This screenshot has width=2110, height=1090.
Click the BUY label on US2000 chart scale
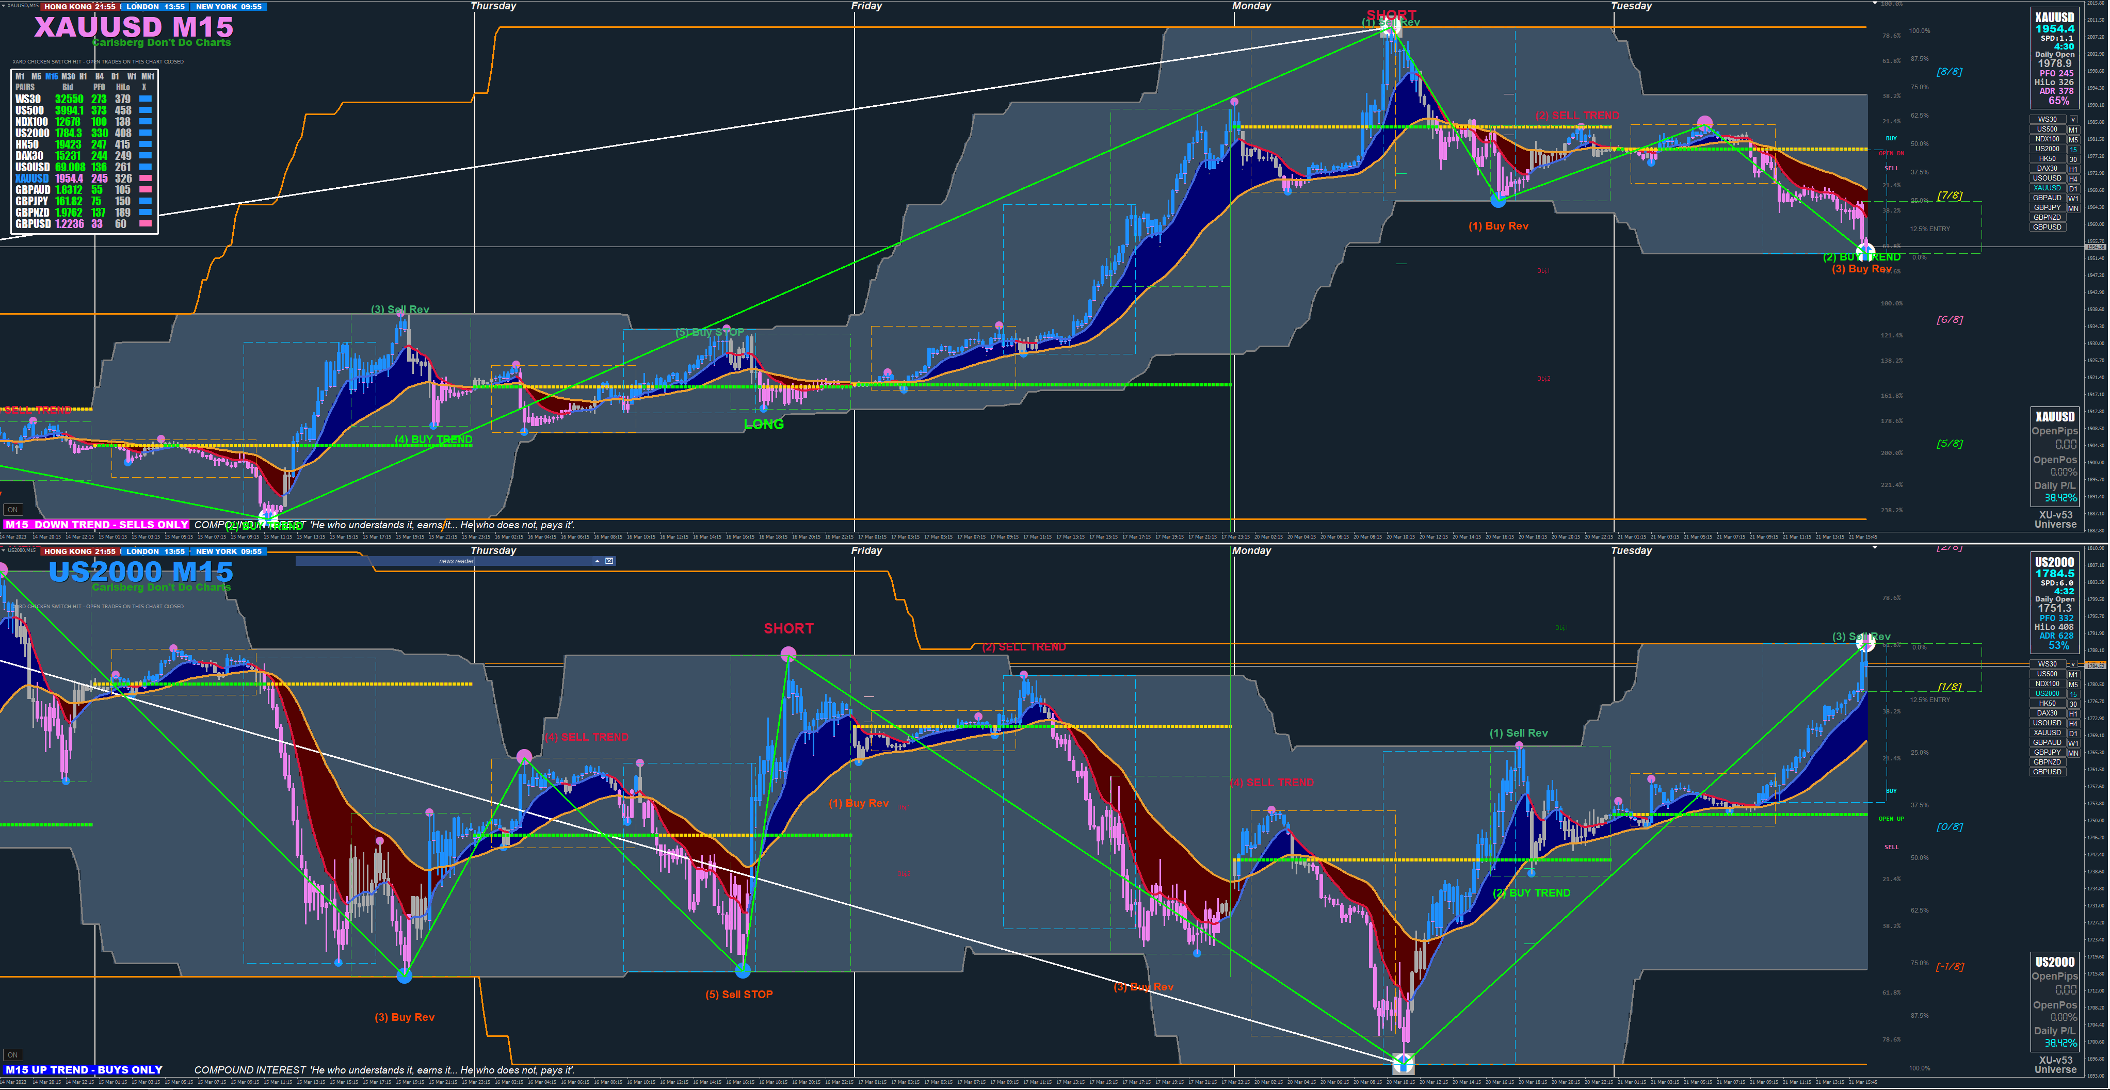1891,791
